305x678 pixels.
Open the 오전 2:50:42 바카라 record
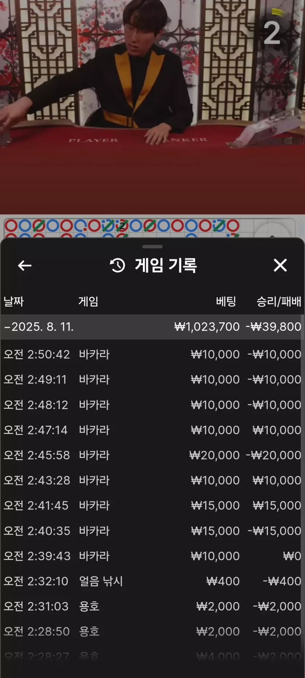[152, 354]
